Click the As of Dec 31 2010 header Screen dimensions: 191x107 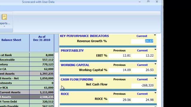click(x=42, y=43)
